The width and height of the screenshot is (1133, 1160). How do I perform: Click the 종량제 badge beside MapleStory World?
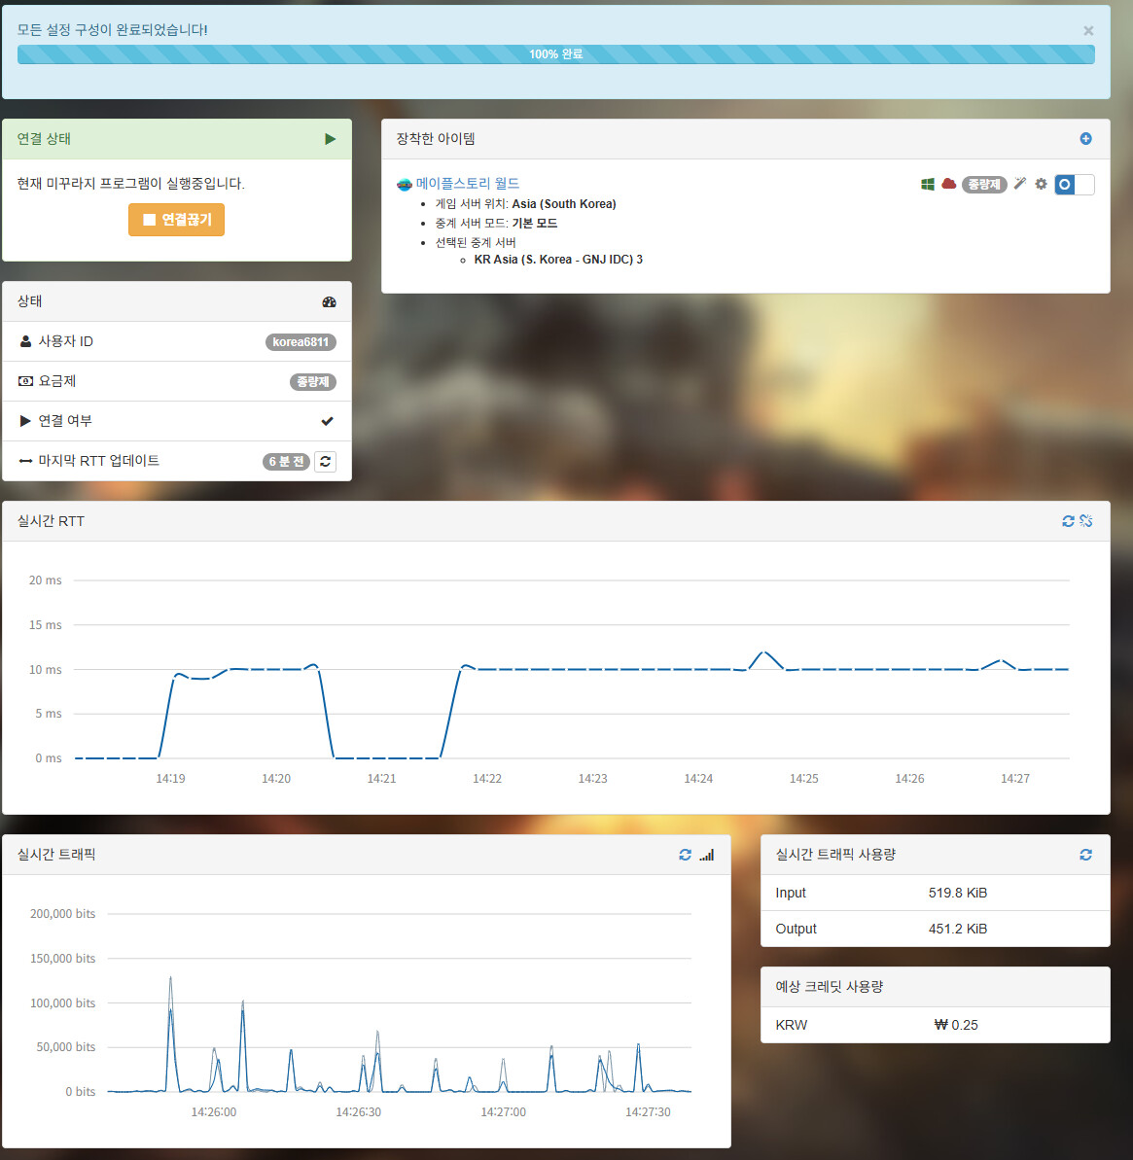click(x=983, y=184)
